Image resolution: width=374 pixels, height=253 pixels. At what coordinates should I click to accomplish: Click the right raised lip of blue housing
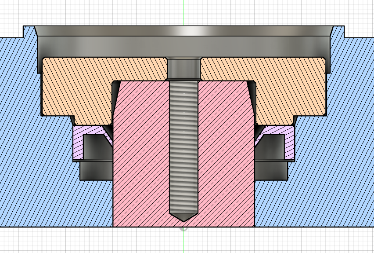pos(338,32)
